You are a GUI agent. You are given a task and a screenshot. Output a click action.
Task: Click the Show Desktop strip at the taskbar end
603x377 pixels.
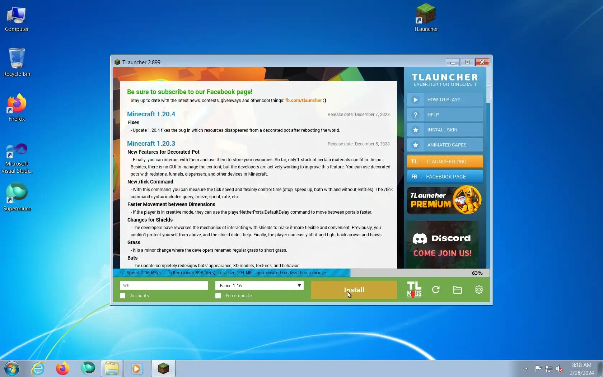coord(600,368)
